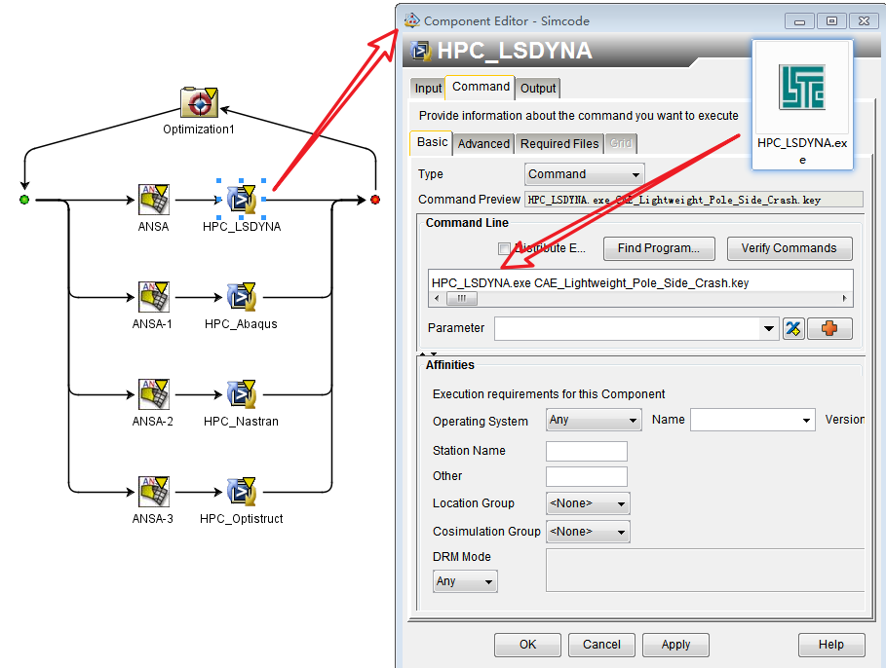The image size is (886, 668).
Task: Open the Type Command dropdown
Action: pyautogui.click(x=584, y=174)
